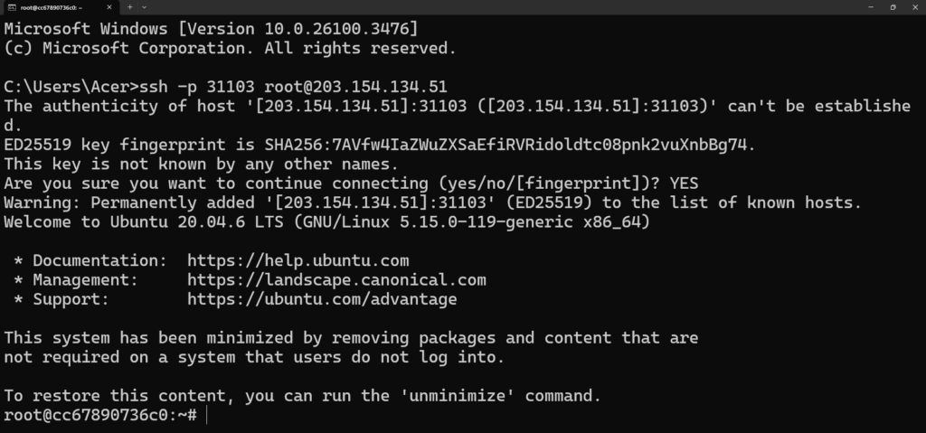Select the root@cc67890736c0 tab title
This screenshot has height=433, width=926.
coord(52,7)
